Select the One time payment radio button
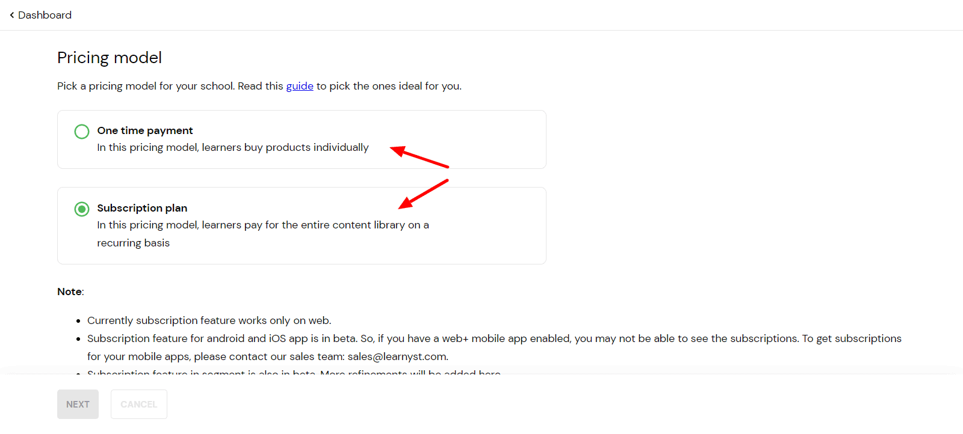Image resolution: width=963 pixels, height=434 pixels. pyautogui.click(x=82, y=132)
